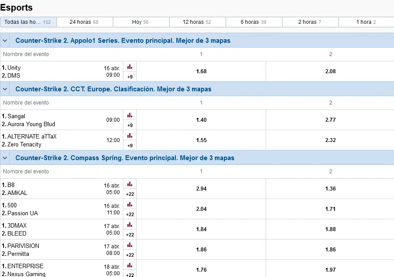
Task: Switch to the Hoy tab
Action: pyautogui.click(x=141, y=22)
